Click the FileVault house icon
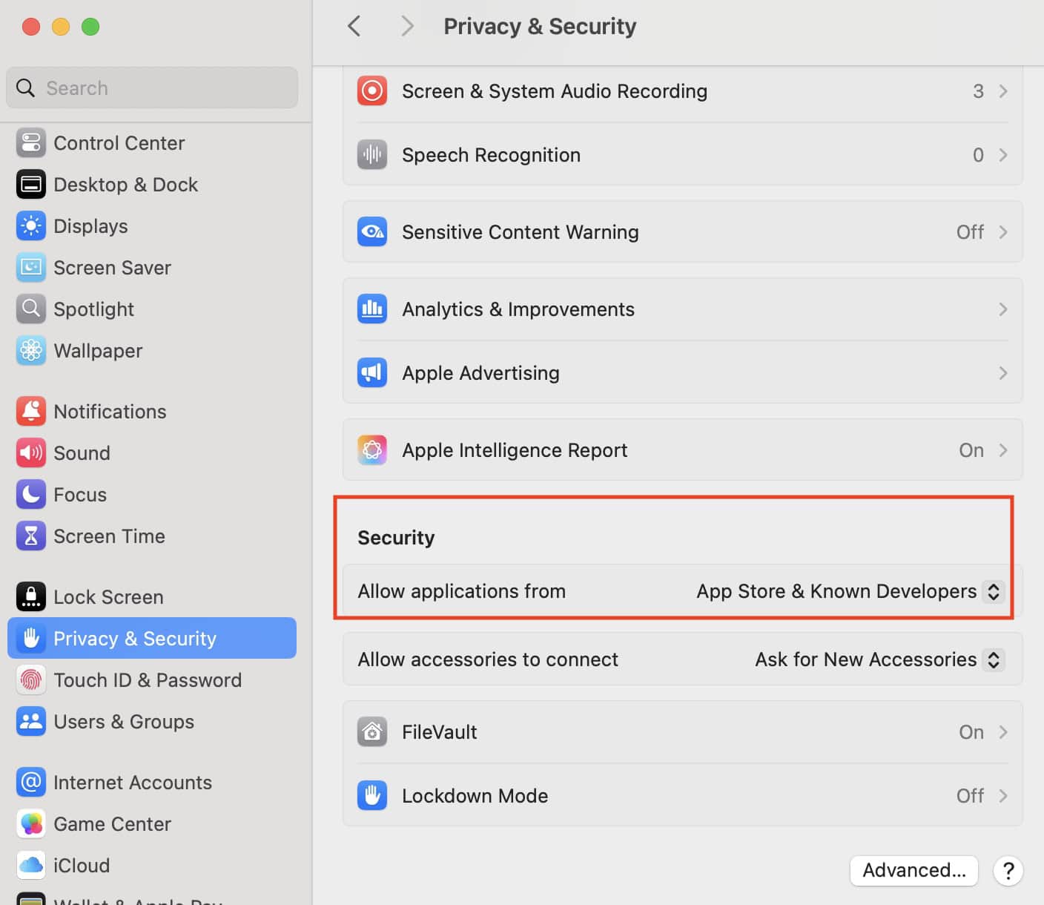Image resolution: width=1044 pixels, height=905 pixels. point(372,732)
